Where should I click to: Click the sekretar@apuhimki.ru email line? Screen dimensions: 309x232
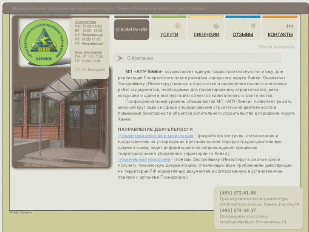coord(259,204)
